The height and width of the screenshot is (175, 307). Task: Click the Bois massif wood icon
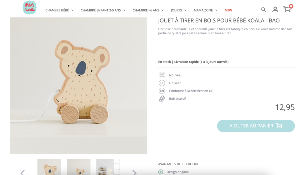(x=162, y=99)
